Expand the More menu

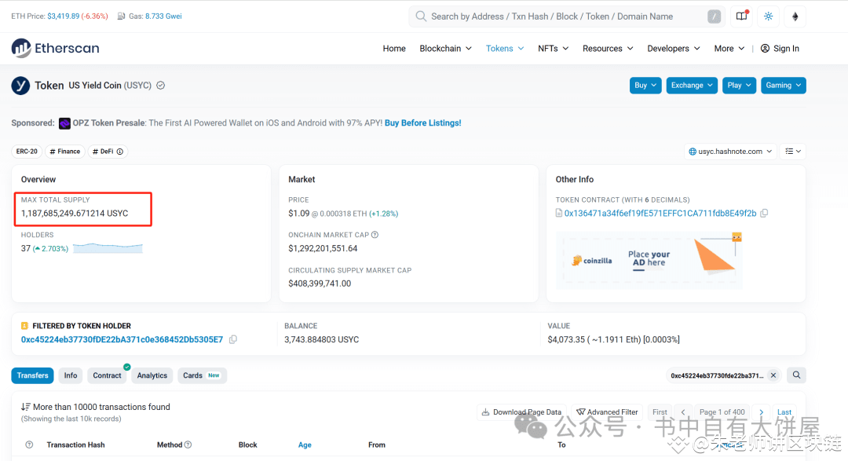[x=729, y=49]
